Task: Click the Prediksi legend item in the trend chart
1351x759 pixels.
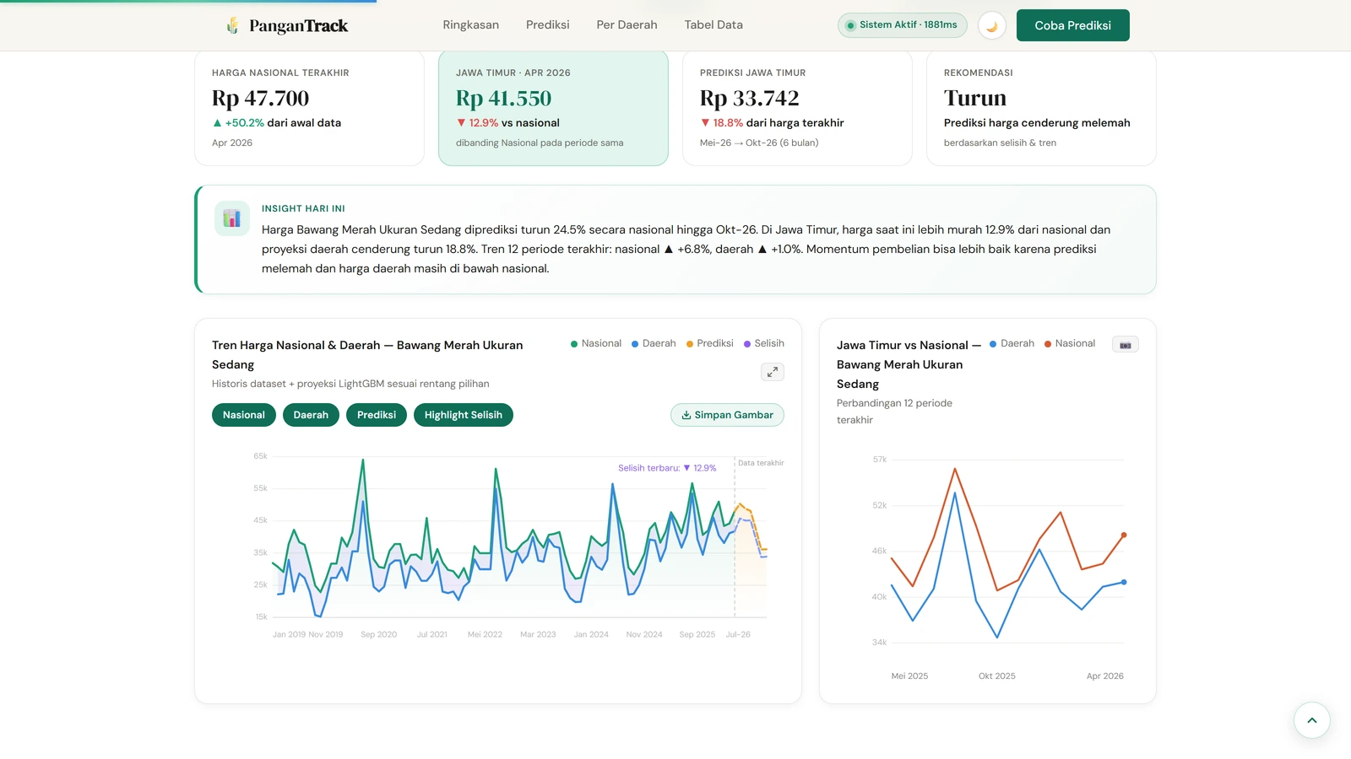Action: (x=710, y=343)
